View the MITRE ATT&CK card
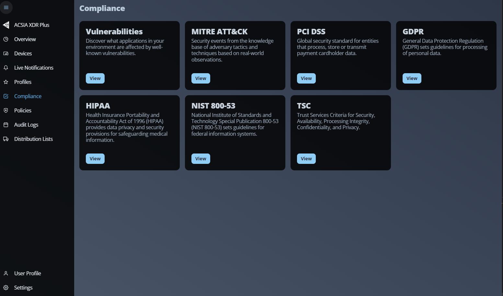The width and height of the screenshot is (503, 296). click(201, 78)
